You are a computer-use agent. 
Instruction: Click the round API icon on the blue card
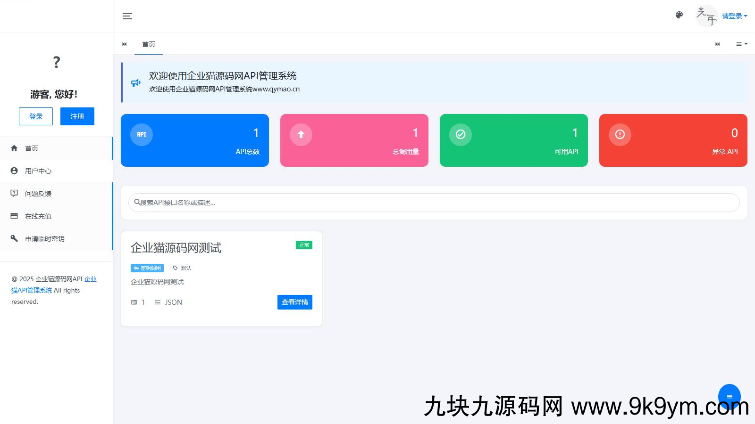[x=142, y=135]
